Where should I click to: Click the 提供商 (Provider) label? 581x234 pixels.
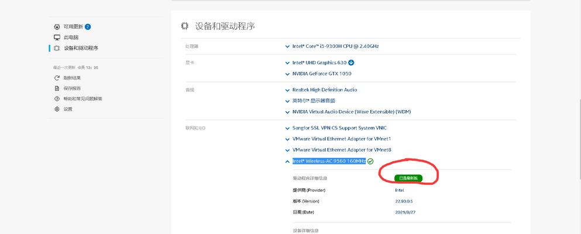pyautogui.click(x=309, y=190)
